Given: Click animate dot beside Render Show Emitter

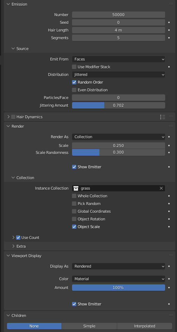Looking at the screenshot, I should tap(169, 167).
